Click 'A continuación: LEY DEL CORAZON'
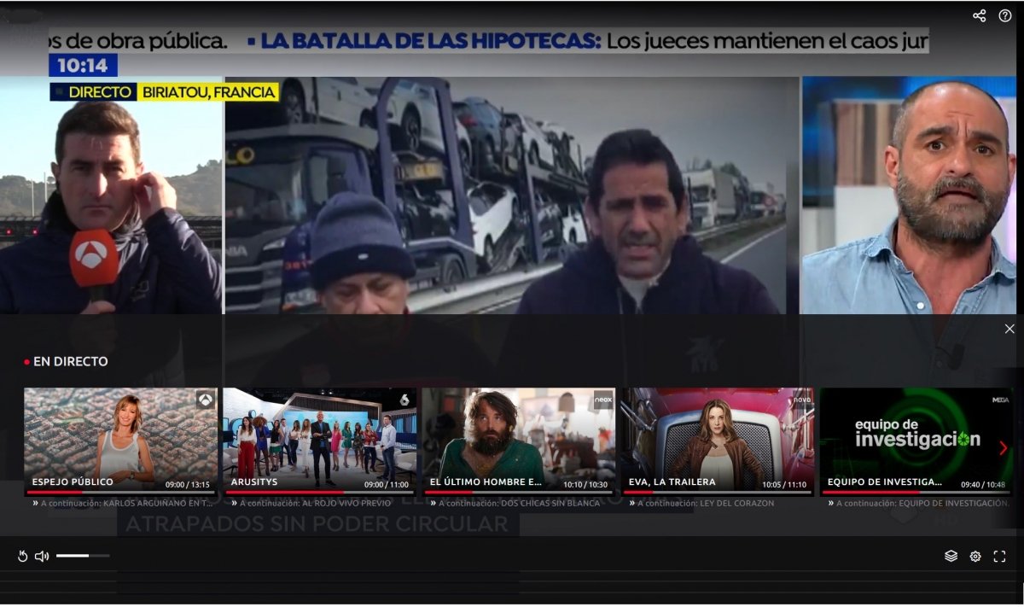This screenshot has height=607, width=1024. [706, 504]
